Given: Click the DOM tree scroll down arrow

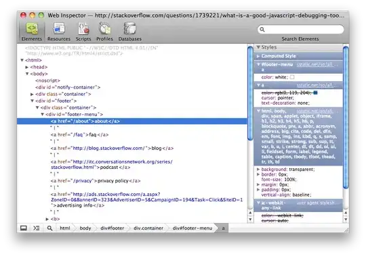Looking at the screenshot, I should click(250, 220).
